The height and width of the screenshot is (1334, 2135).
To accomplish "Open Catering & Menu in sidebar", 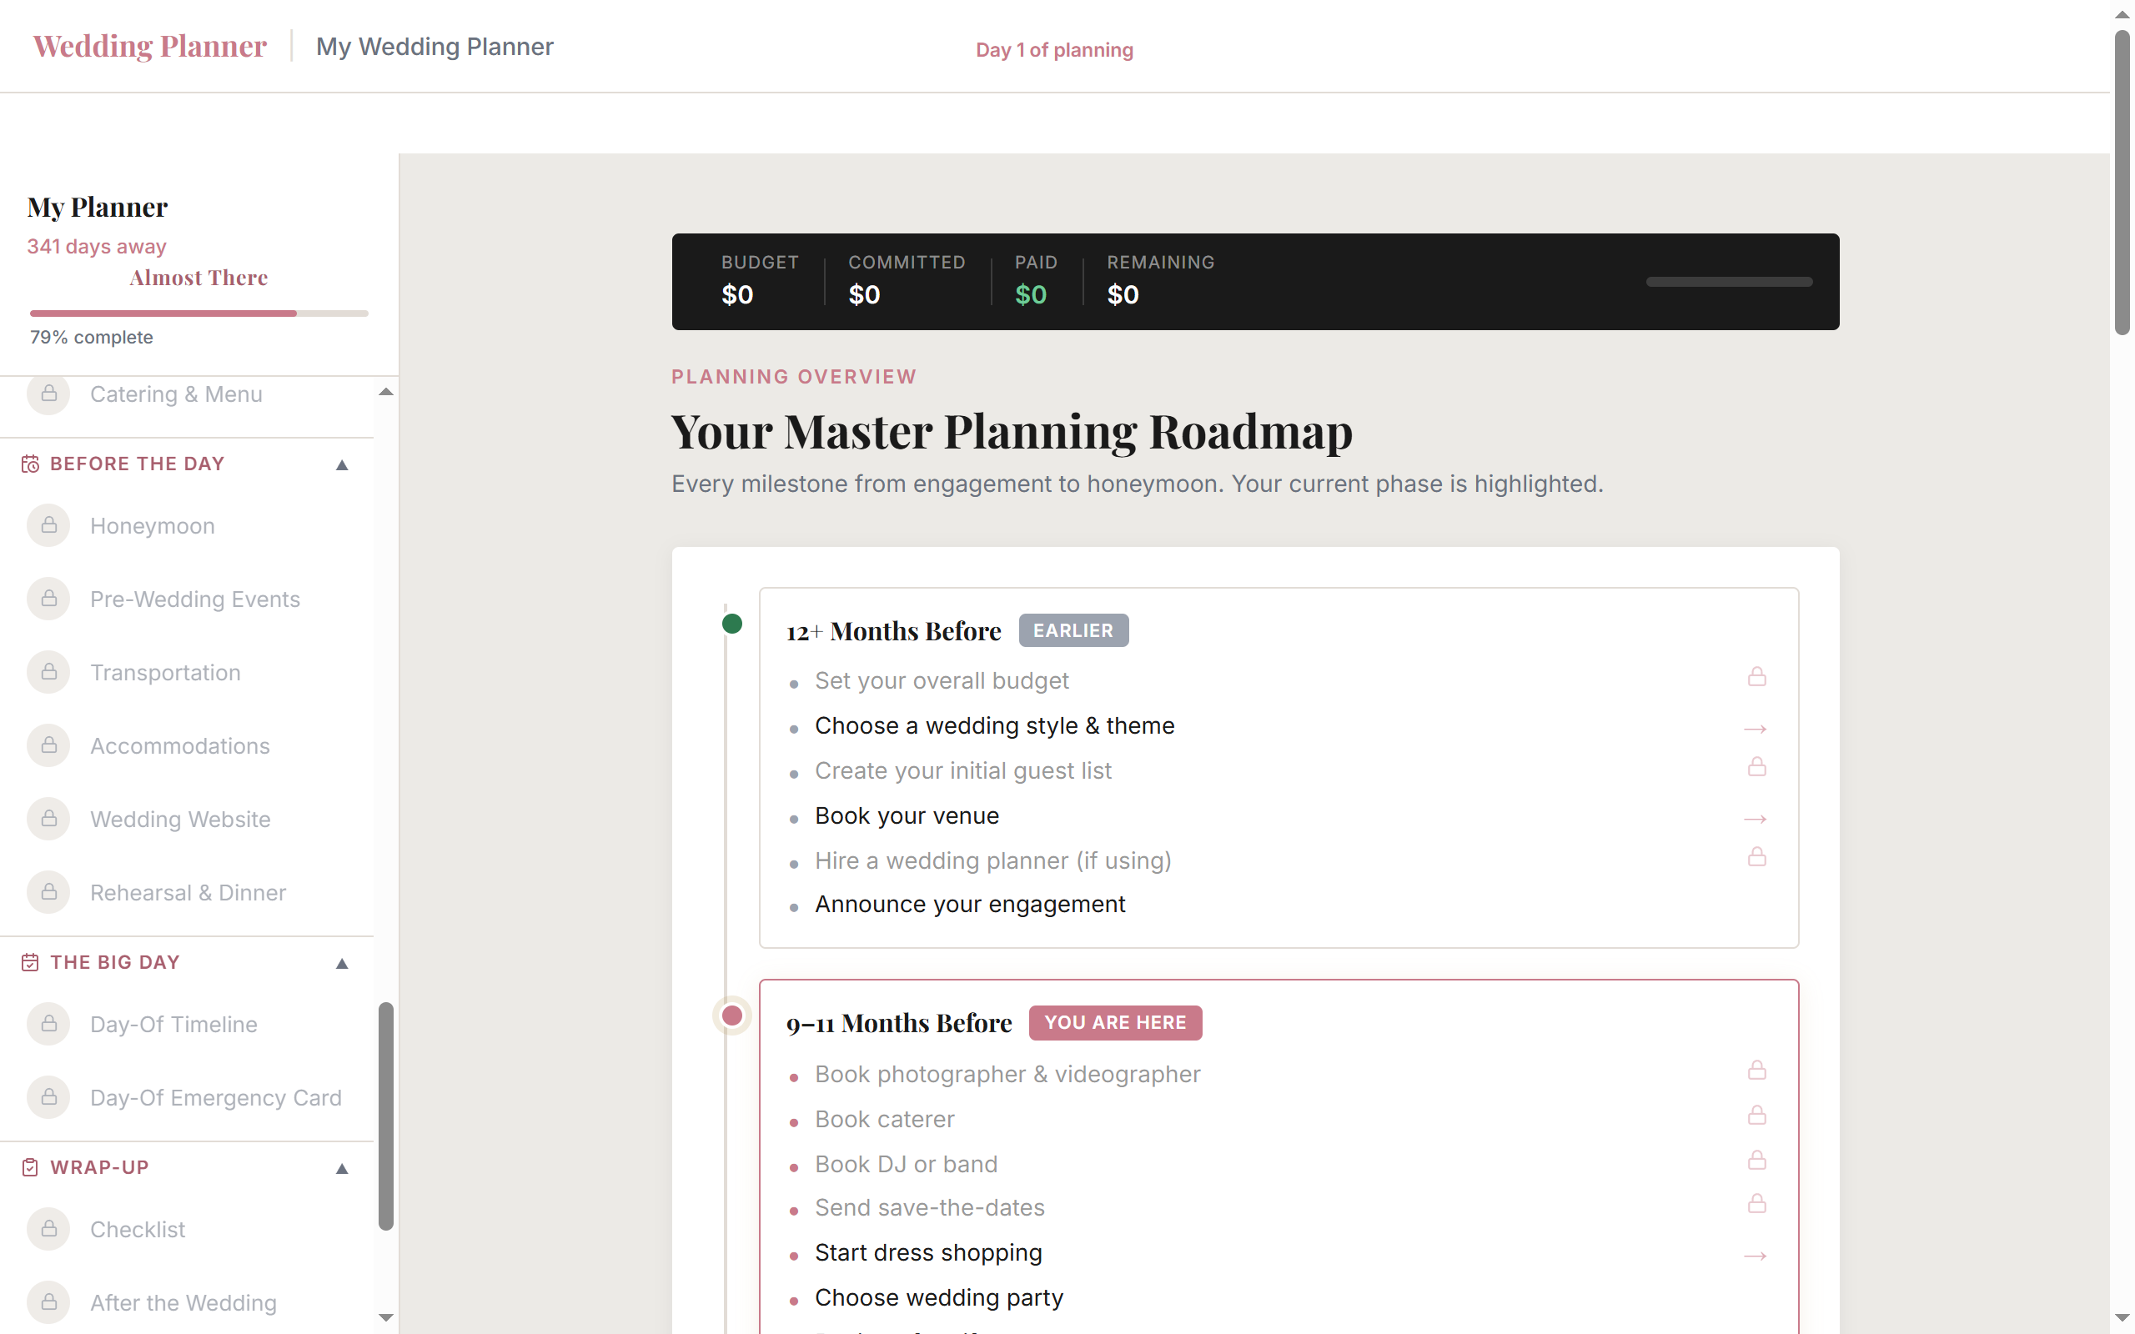I will 187,394.
